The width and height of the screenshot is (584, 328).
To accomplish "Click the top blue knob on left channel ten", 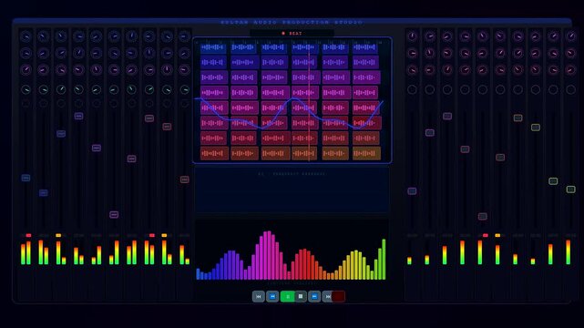I will pyautogui.click(x=185, y=36).
